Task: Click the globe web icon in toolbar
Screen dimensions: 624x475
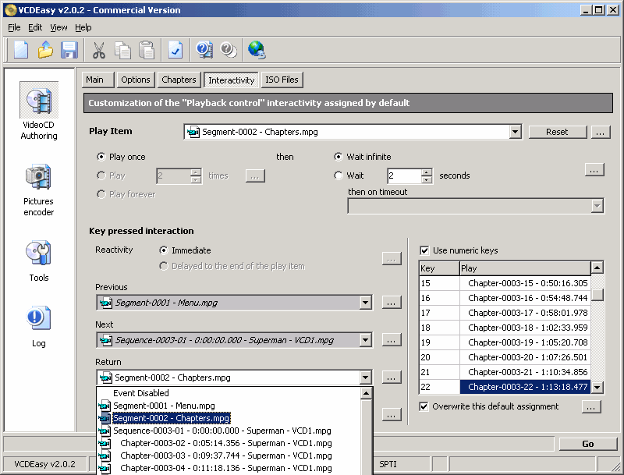Action: point(256,51)
